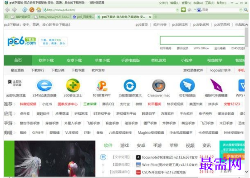Click the logo设计软件 link
250x178 pixels.
click(221, 70)
